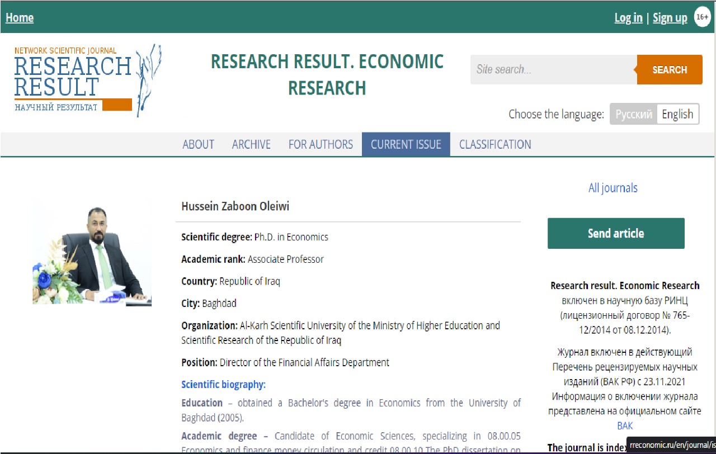Follow the All journals link
This screenshot has width=716, height=454.
(x=613, y=188)
